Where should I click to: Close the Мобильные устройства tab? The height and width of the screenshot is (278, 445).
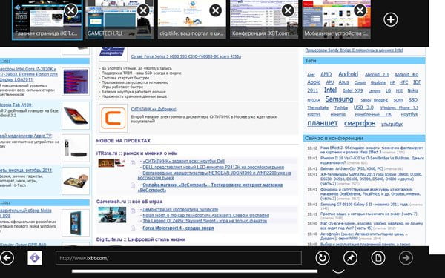[360, 11]
